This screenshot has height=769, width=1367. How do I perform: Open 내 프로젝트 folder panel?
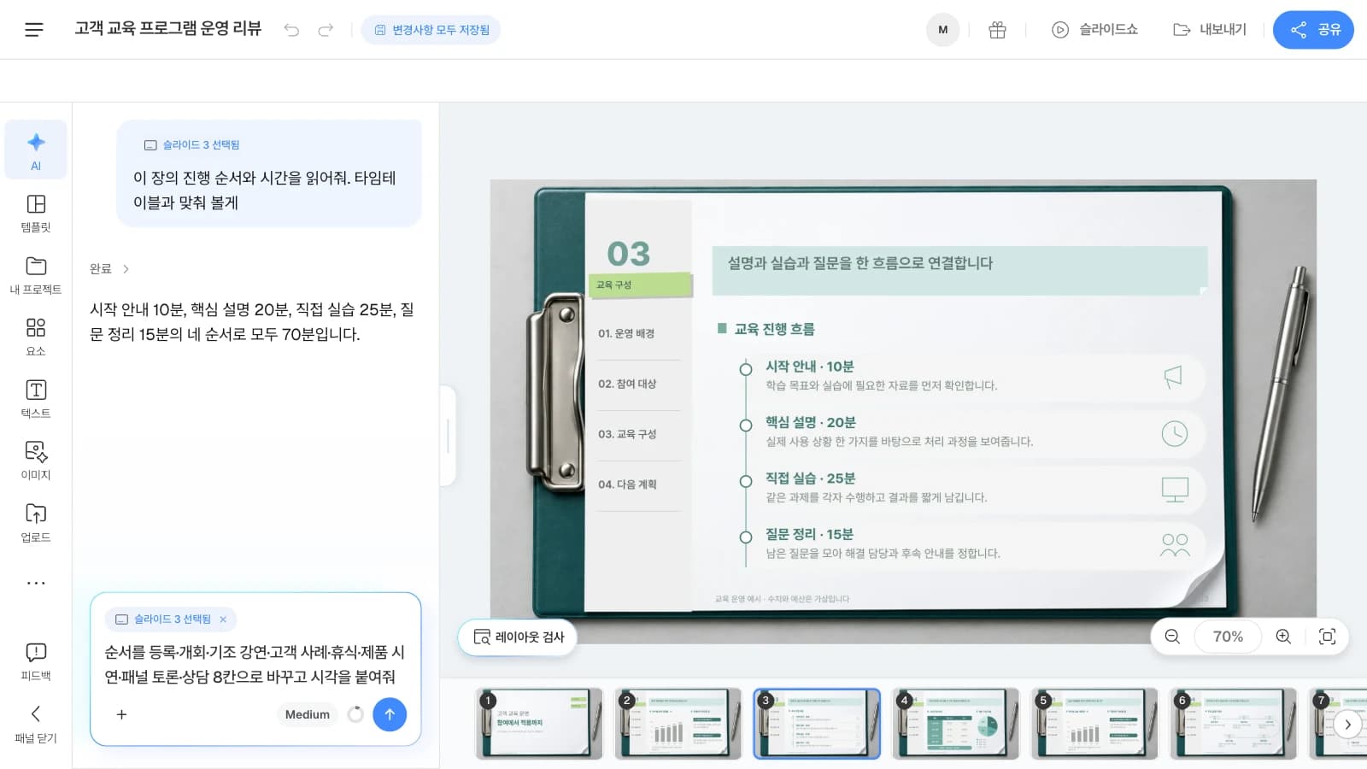36,275
